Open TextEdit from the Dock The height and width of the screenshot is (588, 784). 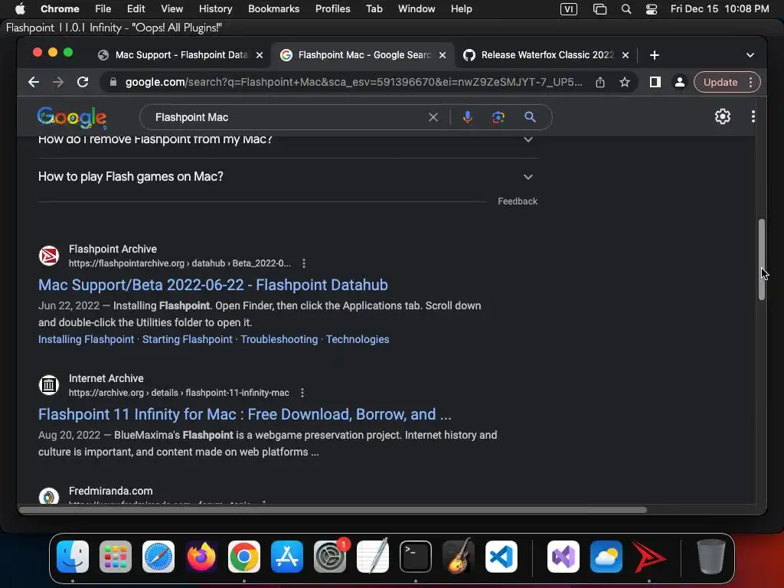tap(373, 557)
